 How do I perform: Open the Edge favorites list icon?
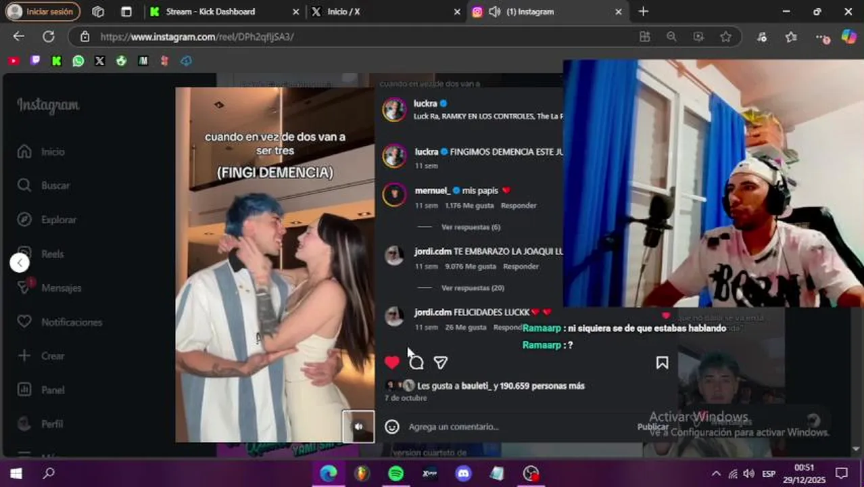pyautogui.click(x=791, y=37)
